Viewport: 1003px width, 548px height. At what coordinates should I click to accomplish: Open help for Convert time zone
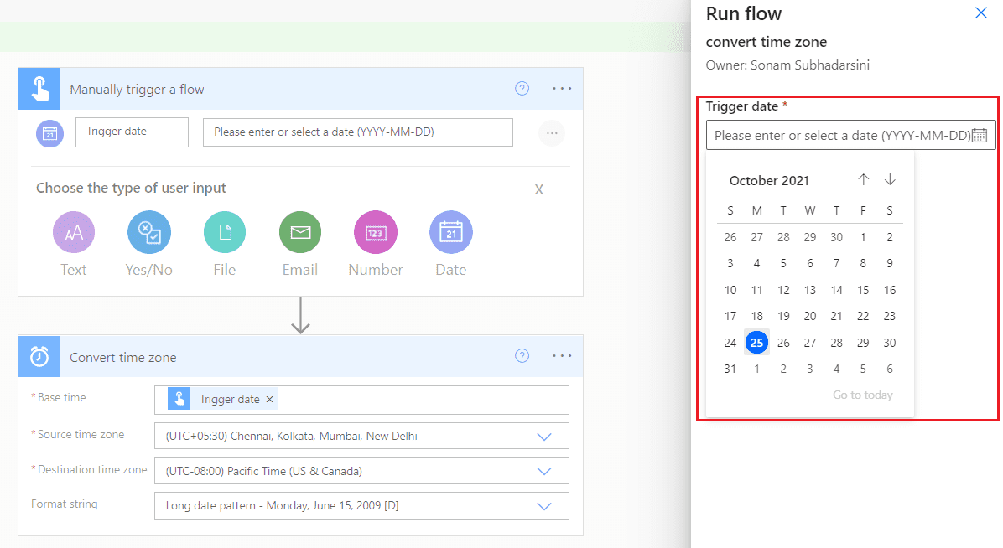tap(522, 355)
